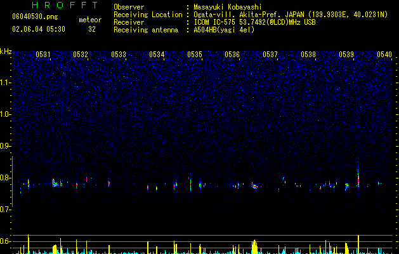The width and height of the screenshot is (399, 254).
Task: Click the 0.9 kHz axis label
Action: (x=6, y=146)
